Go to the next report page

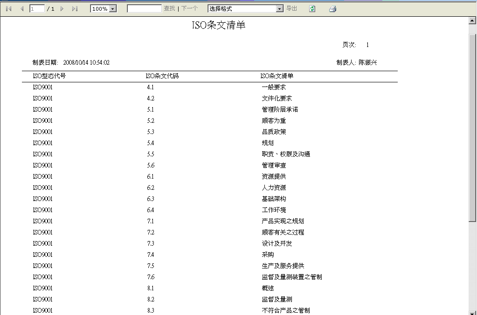click(62, 9)
